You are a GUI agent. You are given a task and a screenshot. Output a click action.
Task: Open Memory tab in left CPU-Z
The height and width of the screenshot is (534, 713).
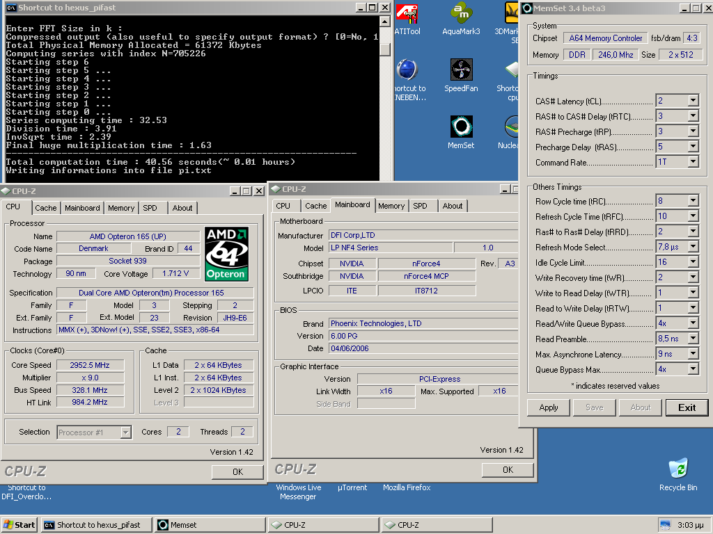(x=121, y=207)
